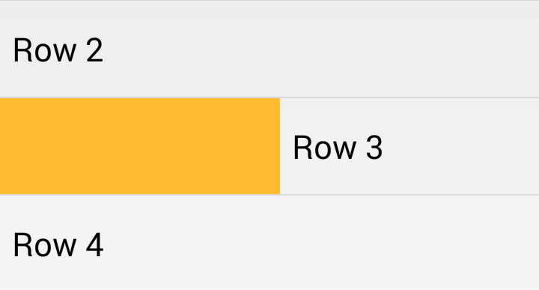539x290 pixels.
Task: Click the divider between Row 3 and Row 4
Action: point(269,195)
